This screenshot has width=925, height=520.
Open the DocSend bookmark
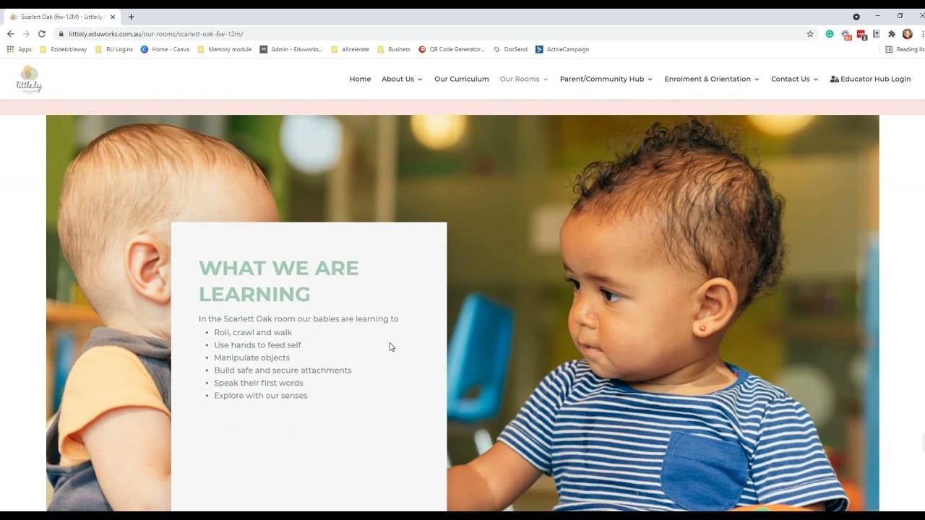coord(510,49)
